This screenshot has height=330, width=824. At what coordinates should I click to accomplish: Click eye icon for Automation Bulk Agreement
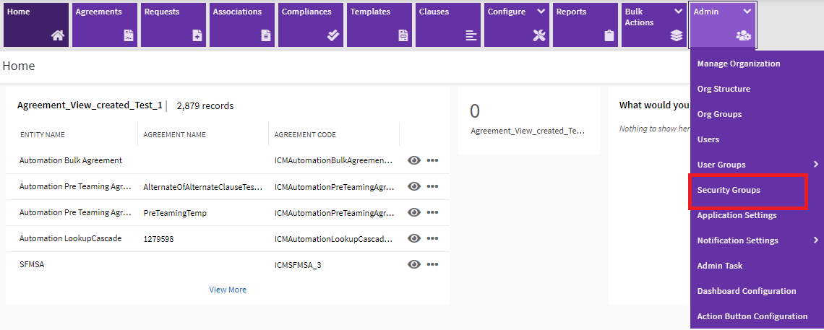(414, 160)
